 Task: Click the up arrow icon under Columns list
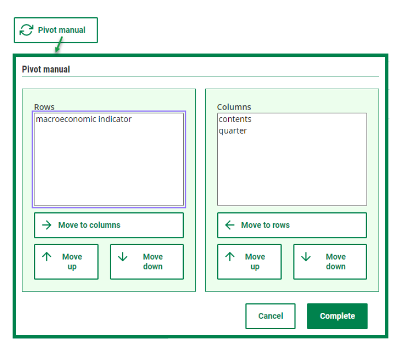tap(229, 257)
